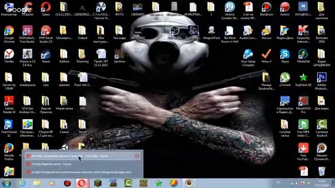Select the Action! recorder desktop icon
This screenshot has width=335, height=188.
[285, 9]
